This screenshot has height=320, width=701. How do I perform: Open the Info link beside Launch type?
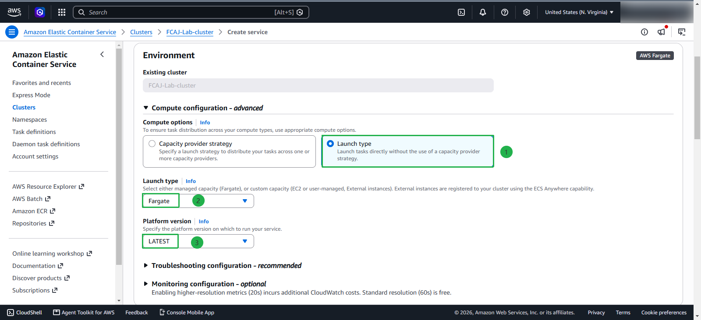[x=191, y=181]
